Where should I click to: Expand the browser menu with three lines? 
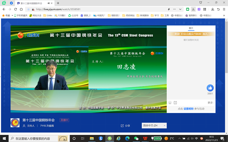tap(224, 9)
